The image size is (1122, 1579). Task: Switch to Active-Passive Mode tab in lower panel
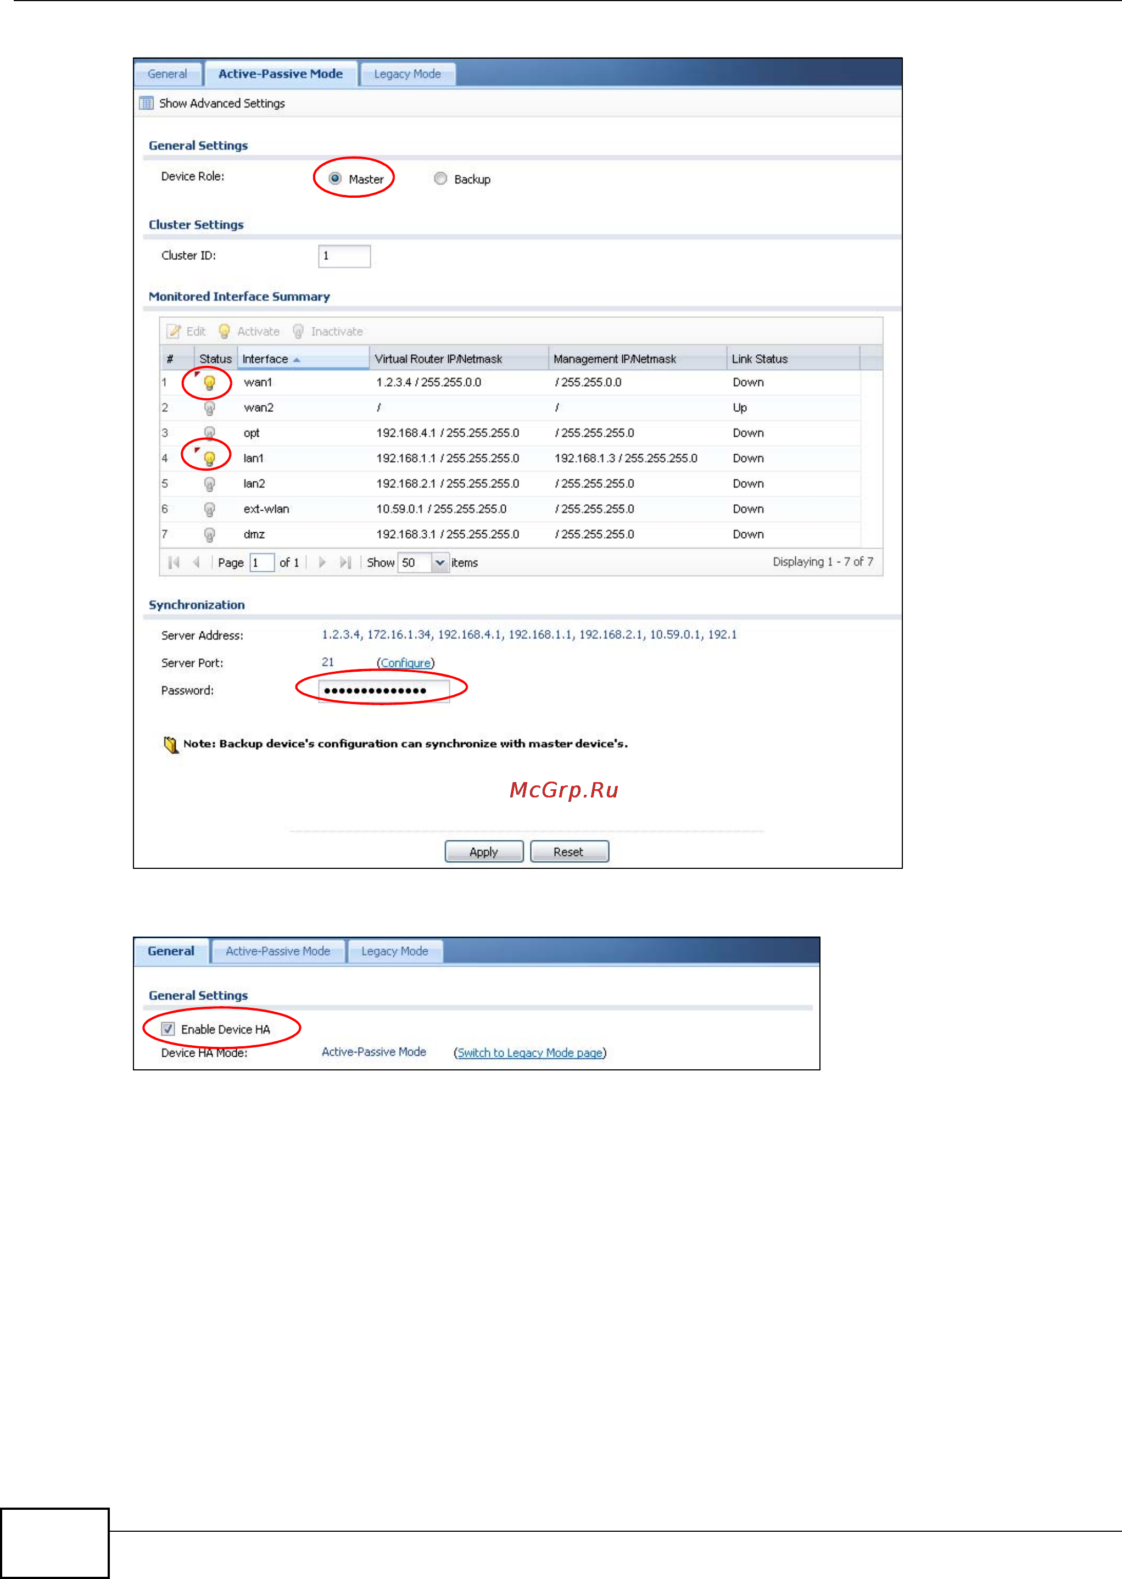tap(278, 951)
